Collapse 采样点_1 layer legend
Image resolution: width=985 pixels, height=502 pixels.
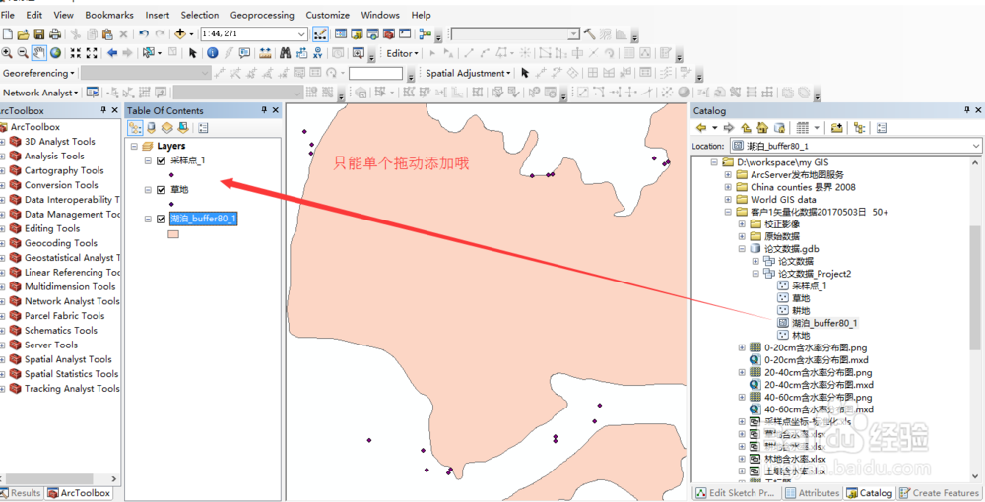pyautogui.click(x=148, y=160)
